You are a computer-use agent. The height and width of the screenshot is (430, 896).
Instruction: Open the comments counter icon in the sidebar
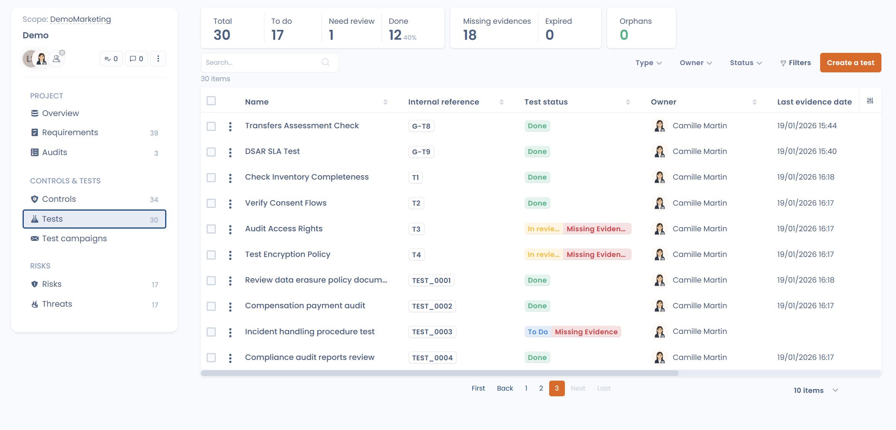pos(136,59)
